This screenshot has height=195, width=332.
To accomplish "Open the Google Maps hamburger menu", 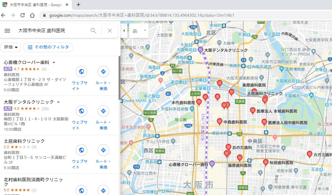I will coord(7,31).
